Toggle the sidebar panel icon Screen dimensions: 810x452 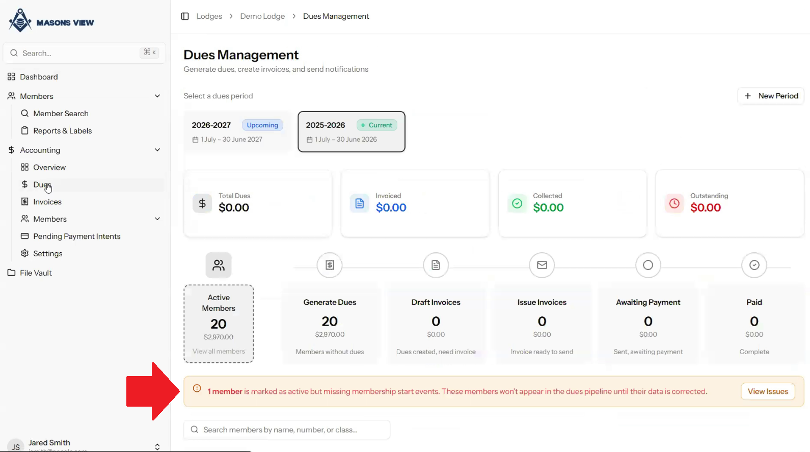(185, 16)
